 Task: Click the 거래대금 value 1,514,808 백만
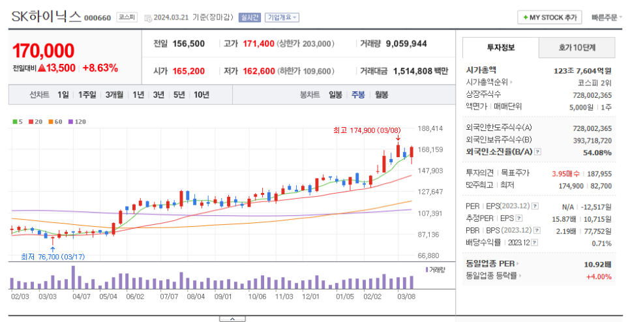click(x=420, y=71)
